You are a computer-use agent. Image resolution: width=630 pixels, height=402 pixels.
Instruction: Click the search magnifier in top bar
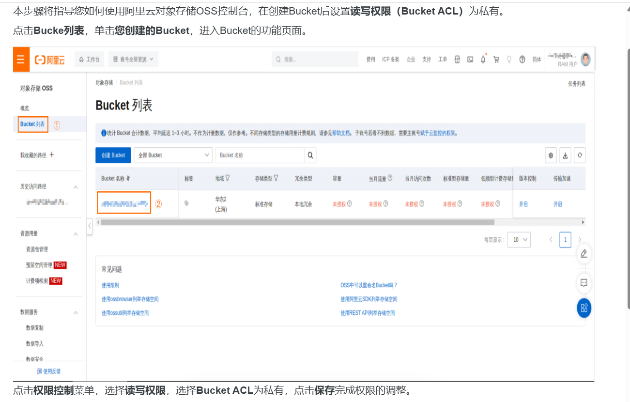(x=278, y=60)
